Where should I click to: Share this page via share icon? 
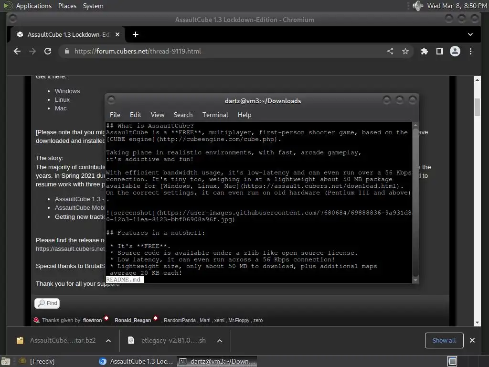click(390, 51)
